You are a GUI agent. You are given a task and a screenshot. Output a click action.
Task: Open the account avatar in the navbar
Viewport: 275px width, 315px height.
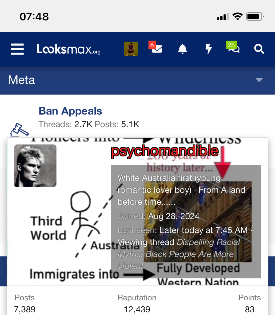pyautogui.click(x=131, y=49)
